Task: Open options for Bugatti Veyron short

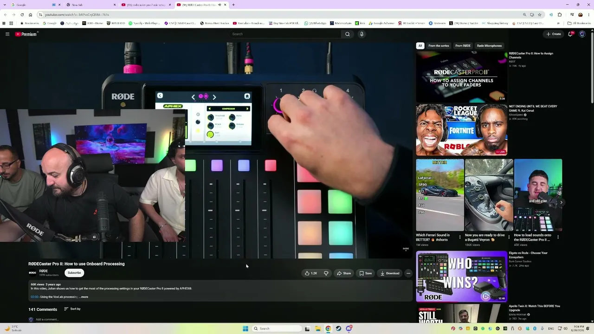Action: [x=509, y=237]
